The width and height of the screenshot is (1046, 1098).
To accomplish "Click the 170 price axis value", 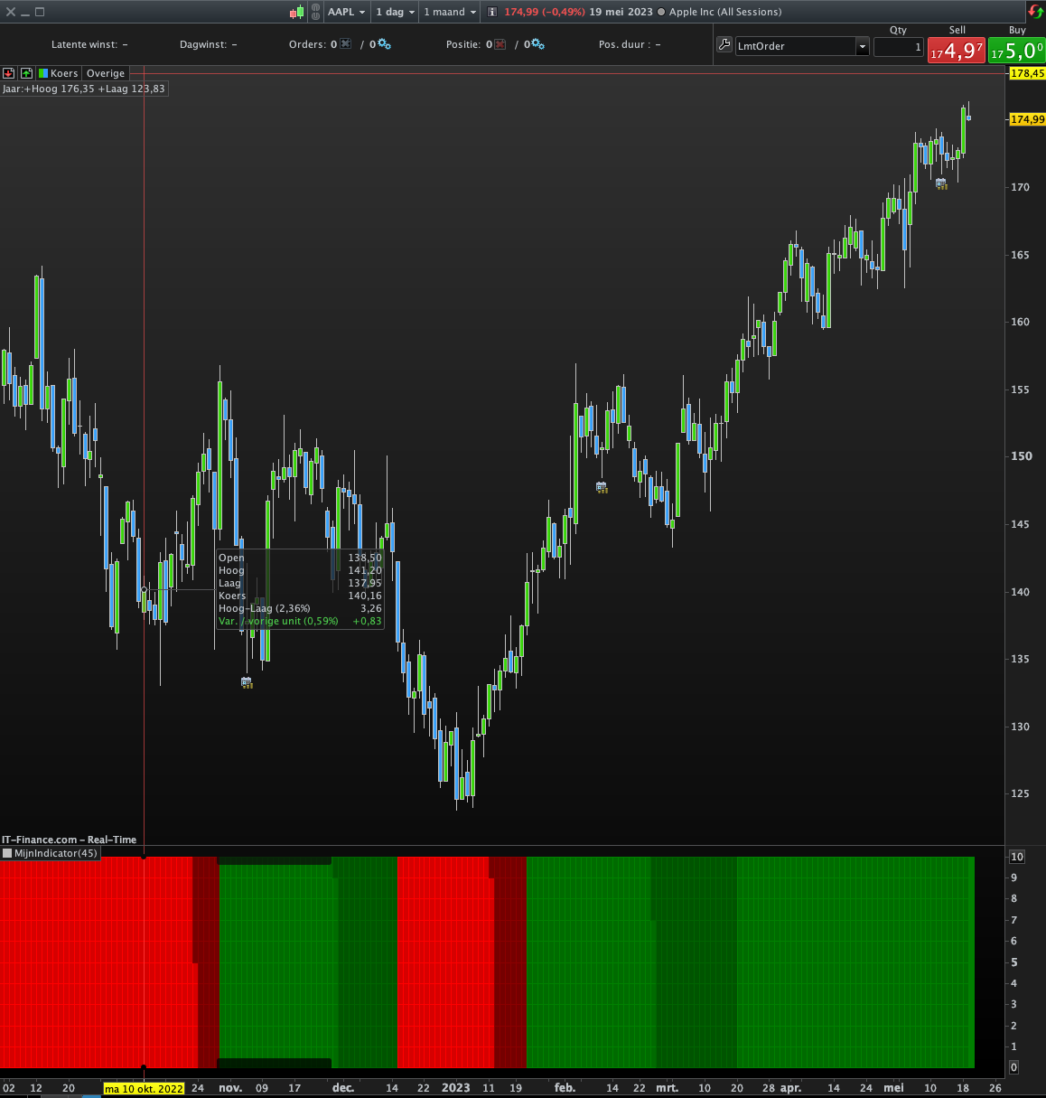I will pos(1020,187).
